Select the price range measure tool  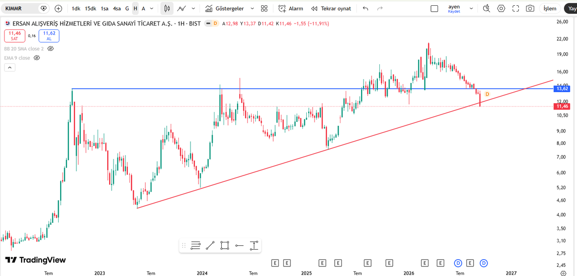point(254,245)
